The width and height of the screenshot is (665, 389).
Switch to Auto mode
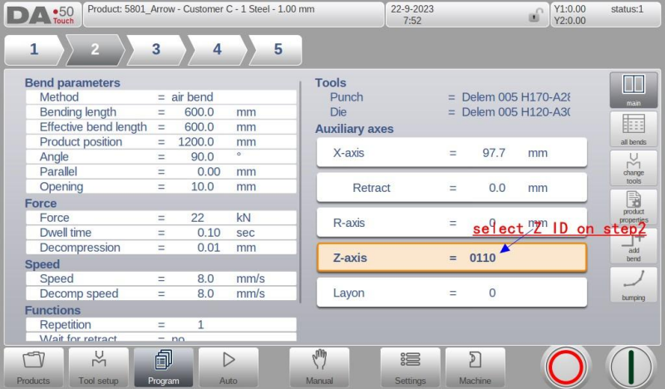click(228, 367)
